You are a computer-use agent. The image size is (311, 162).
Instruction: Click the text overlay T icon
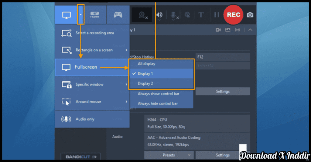point(201,15)
